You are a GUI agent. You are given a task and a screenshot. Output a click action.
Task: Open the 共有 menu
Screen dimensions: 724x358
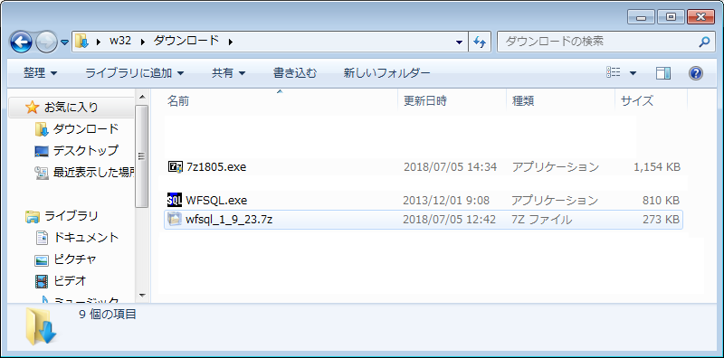click(x=228, y=73)
